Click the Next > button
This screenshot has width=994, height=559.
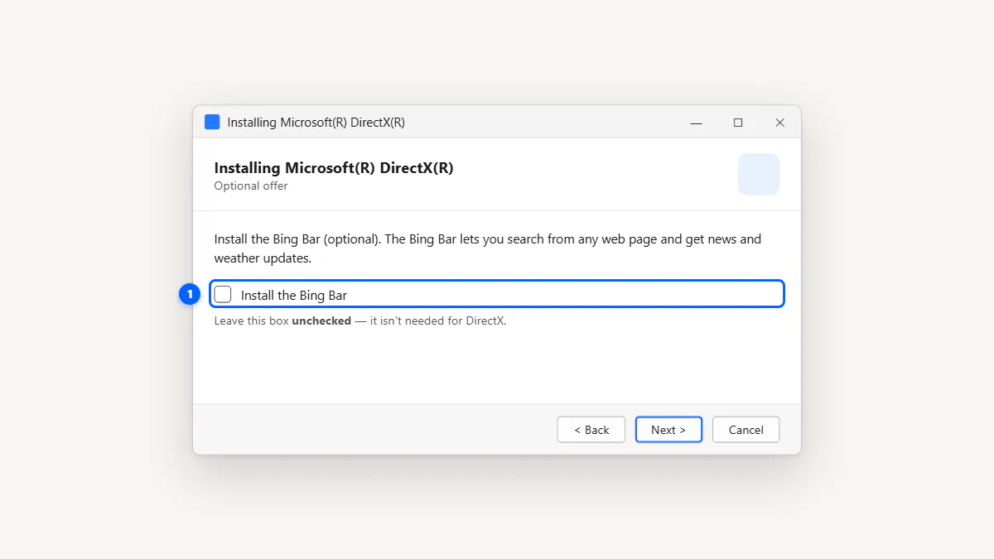tap(668, 430)
